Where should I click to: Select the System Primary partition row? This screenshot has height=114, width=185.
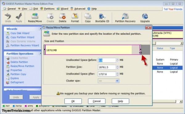(167, 60)
